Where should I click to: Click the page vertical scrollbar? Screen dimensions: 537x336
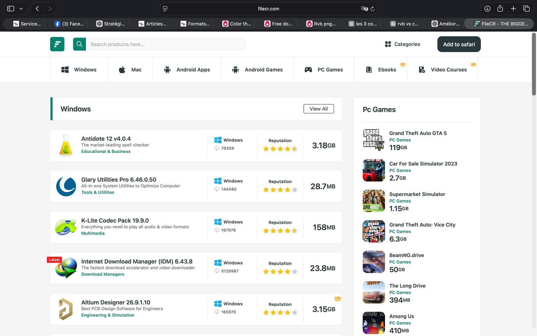(534, 64)
